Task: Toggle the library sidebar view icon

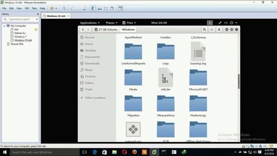Action: point(93,8)
